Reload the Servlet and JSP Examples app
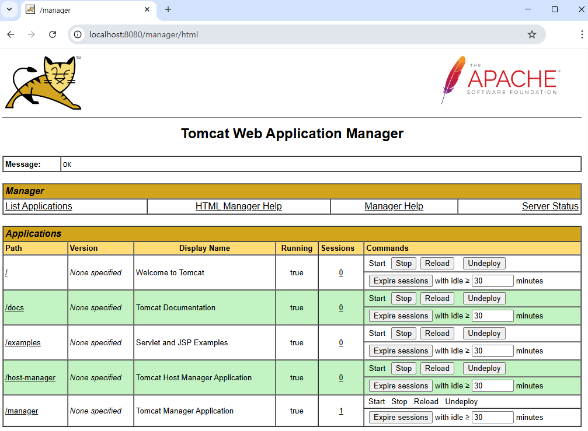 point(437,333)
